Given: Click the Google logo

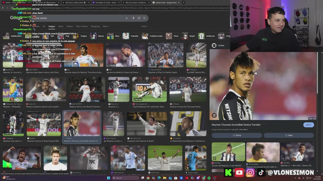Looking at the screenshot, I should tap(16, 18).
